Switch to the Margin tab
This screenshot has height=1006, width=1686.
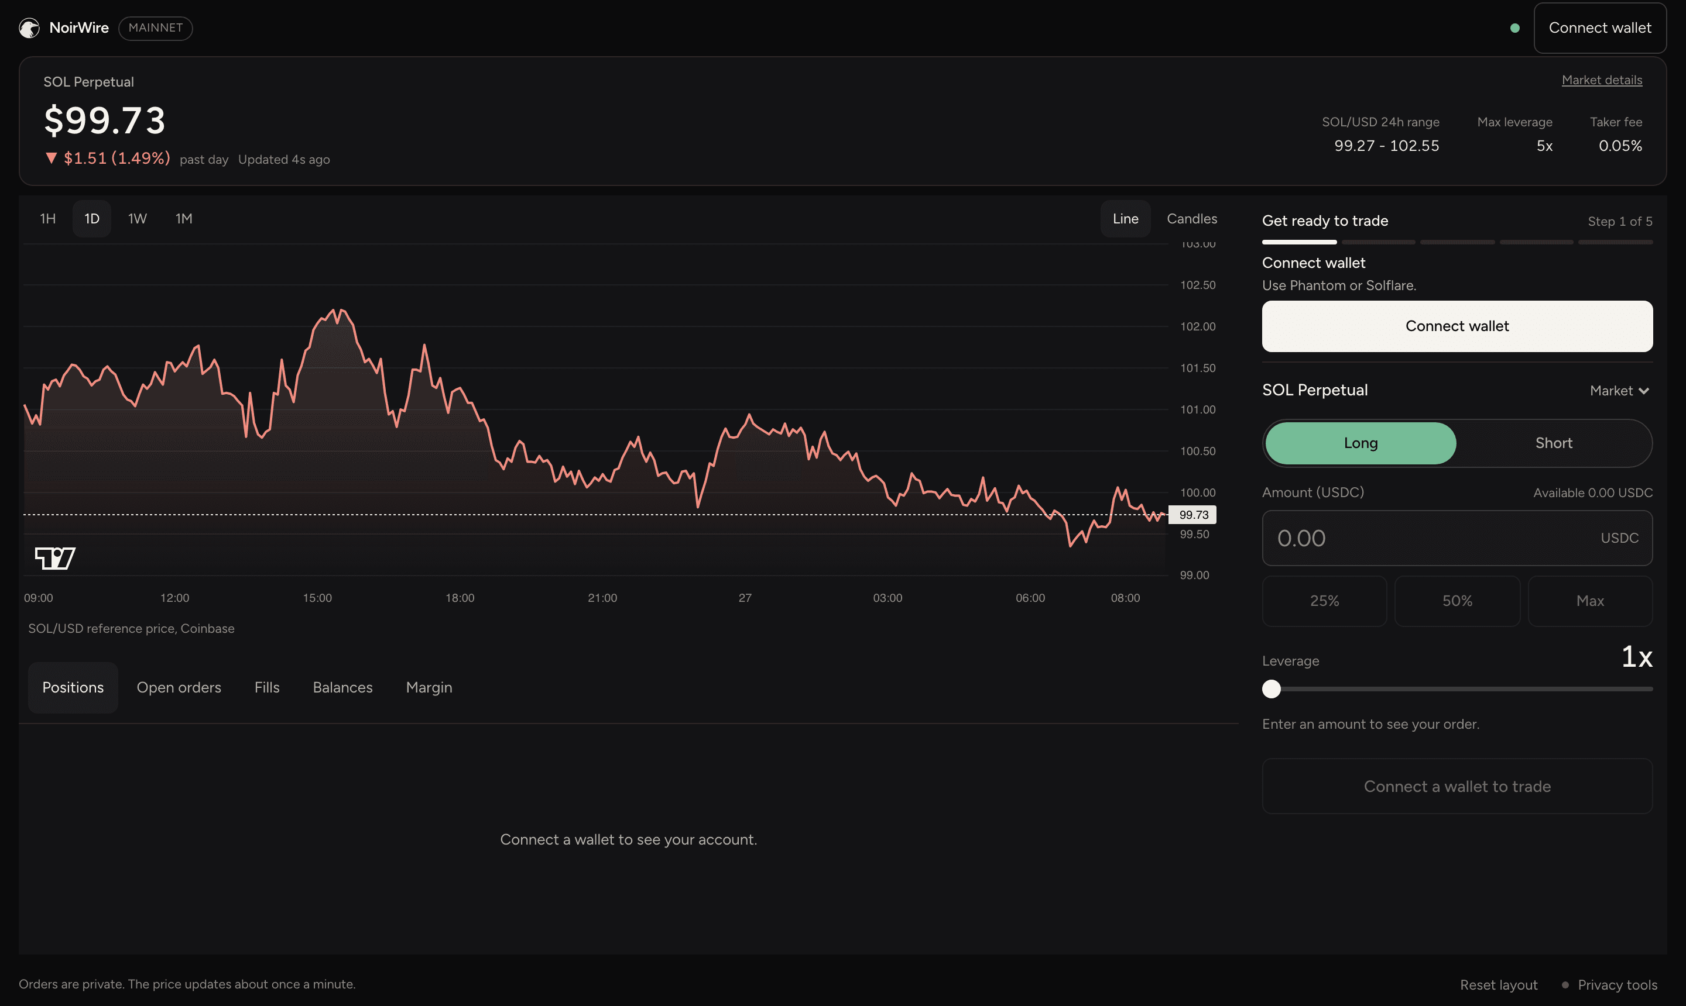[x=429, y=687]
